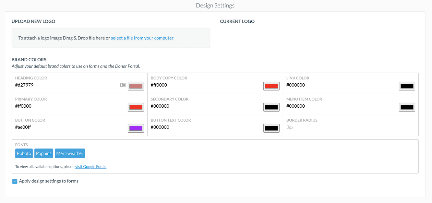Open the Body Copy Color swatch
The height and width of the screenshot is (203, 432).
coord(271,86)
